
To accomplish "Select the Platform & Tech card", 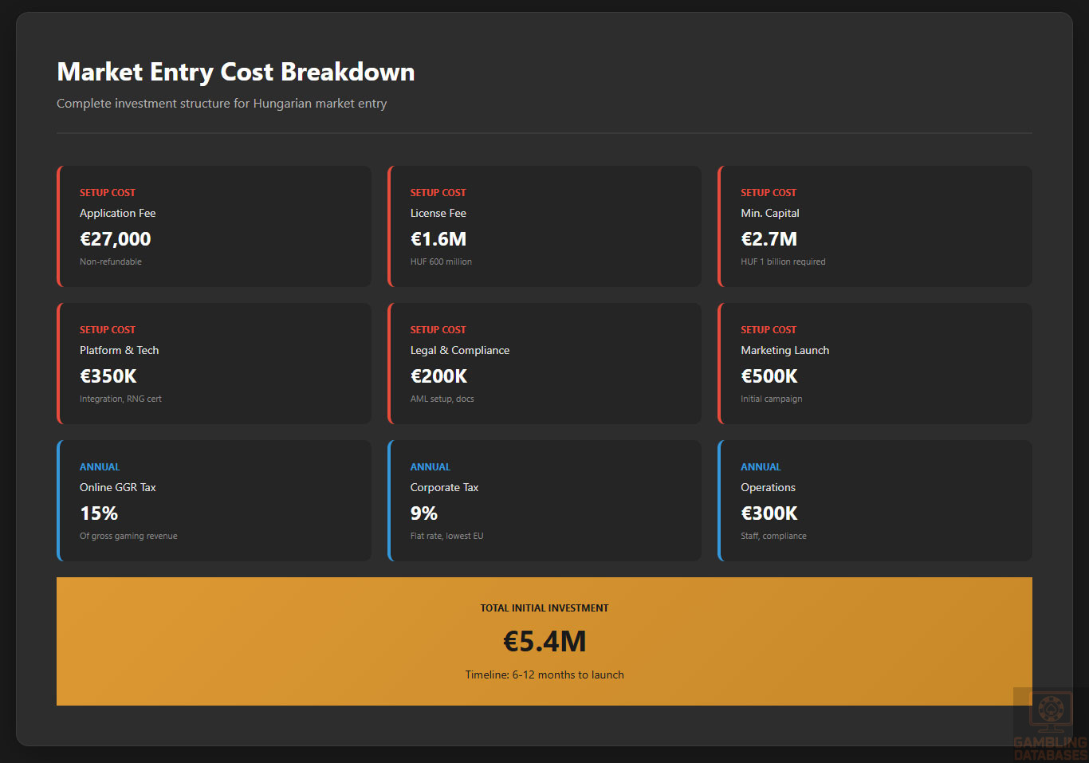I will coord(214,364).
